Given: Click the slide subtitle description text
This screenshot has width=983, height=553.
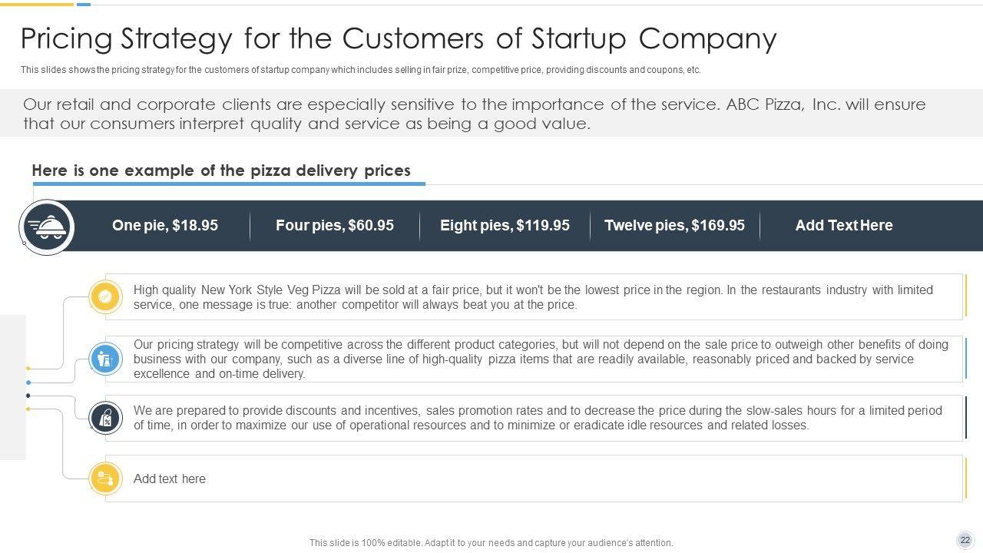Looking at the screenshot, I should 361,70.
